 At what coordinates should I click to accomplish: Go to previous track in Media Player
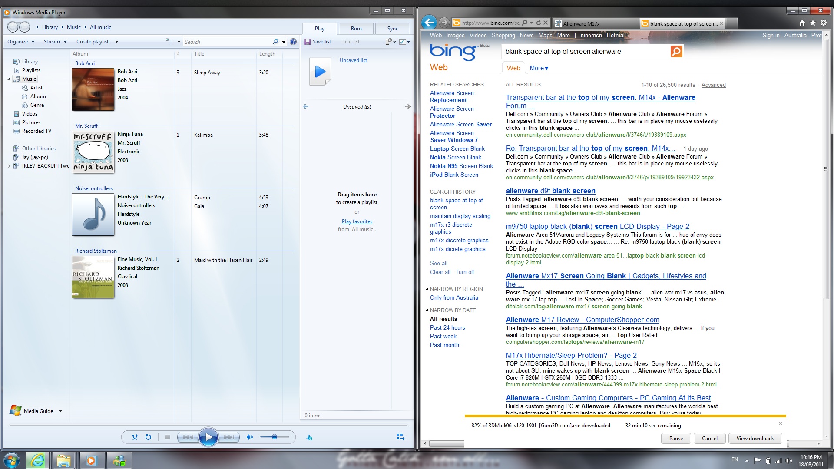pyautogui.click(x=188, y=437)
